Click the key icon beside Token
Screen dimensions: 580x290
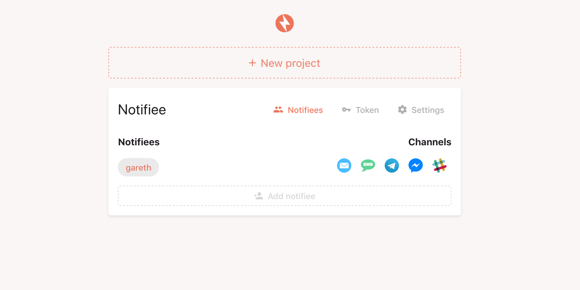point(346,110)
